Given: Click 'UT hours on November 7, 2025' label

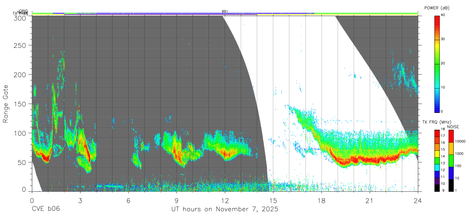Looking at the screenshot, I should point(225,209).
